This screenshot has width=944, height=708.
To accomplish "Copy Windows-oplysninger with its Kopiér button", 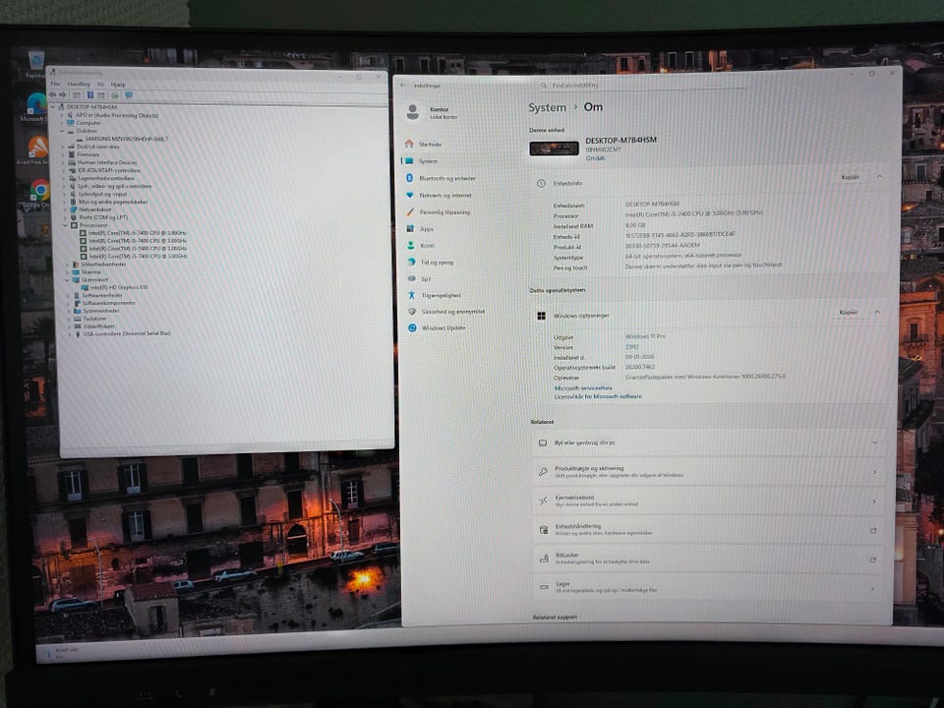I will click(x=849, y=312).
